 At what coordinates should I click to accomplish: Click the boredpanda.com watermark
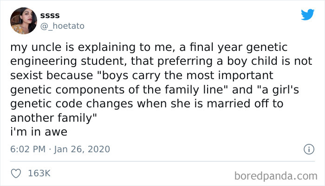[276, 175]
